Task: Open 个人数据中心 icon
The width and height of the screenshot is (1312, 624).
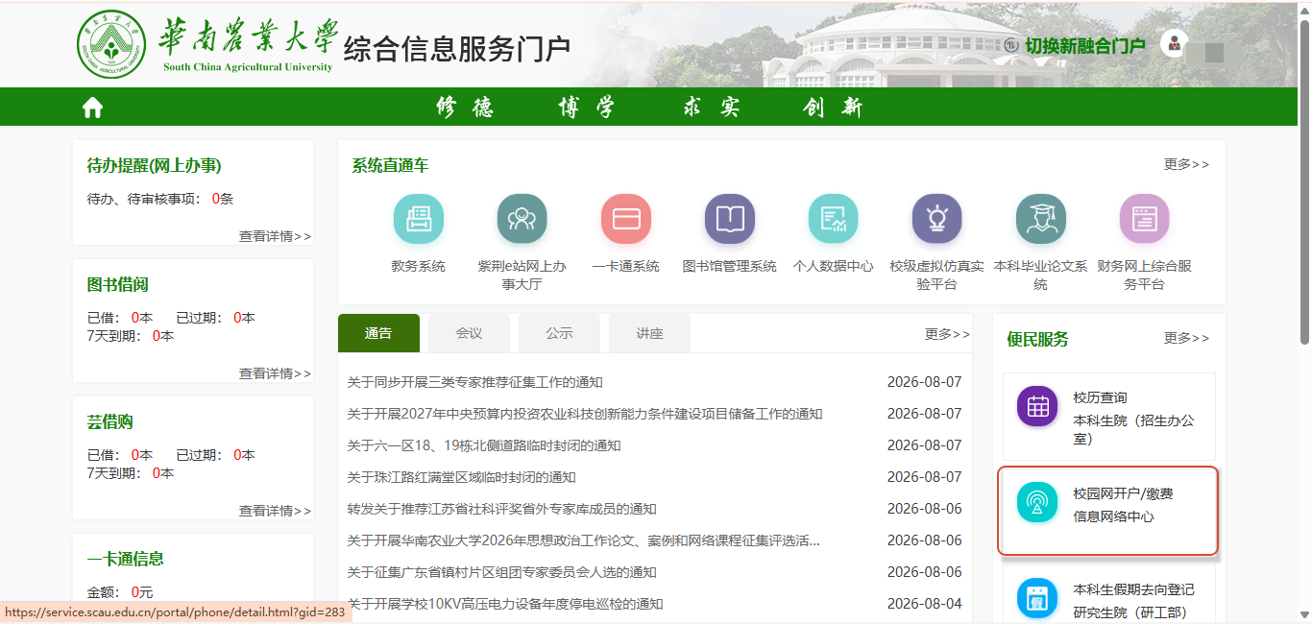Action: [x=834, y=219]
